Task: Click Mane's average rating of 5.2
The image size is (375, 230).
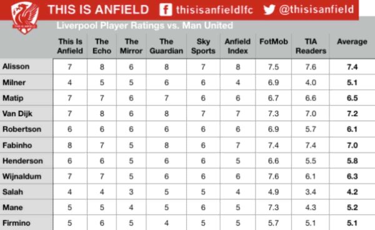Action: pos(352,207)
